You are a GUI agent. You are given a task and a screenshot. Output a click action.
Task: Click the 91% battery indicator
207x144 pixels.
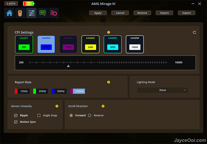point(29,4)
